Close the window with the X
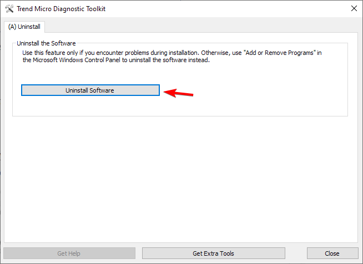This screenshot has width=363, height=264. point(354,8)
